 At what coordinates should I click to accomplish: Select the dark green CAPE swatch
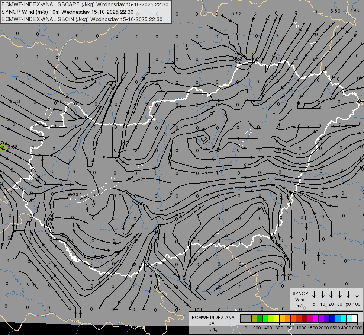pyautogui.click(x=260, y=318)
